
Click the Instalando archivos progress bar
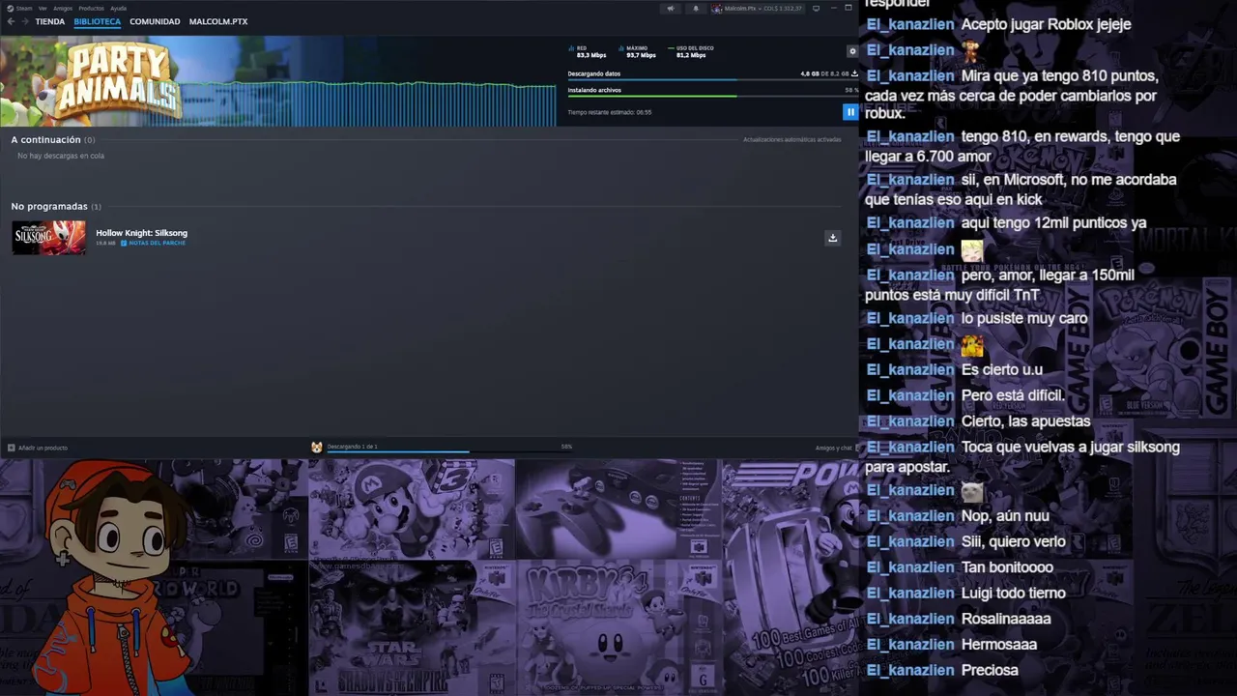click(x=712, y=96)
